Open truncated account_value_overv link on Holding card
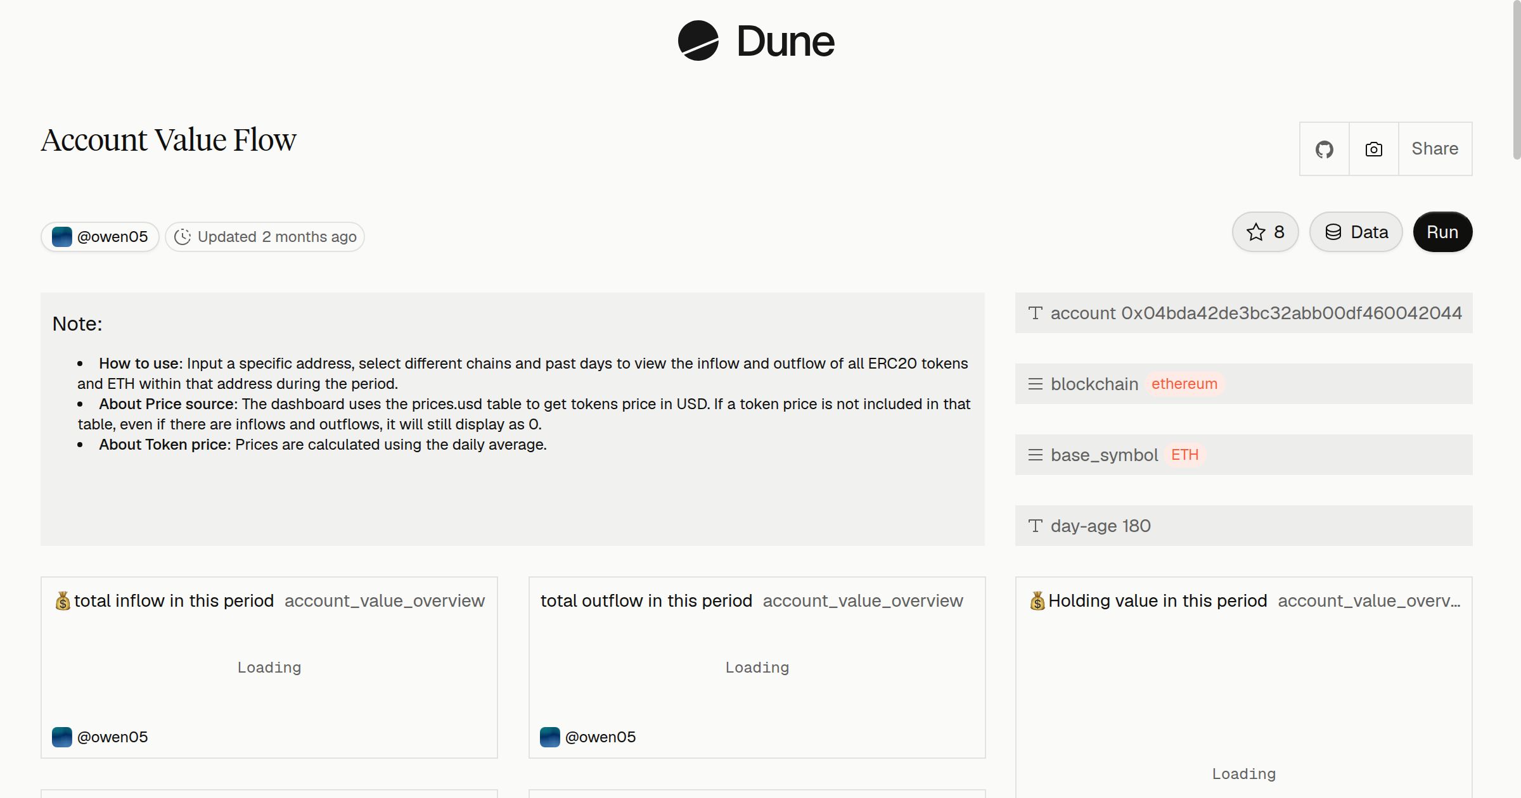The image size is (1521, 798). click(1369, 600)
